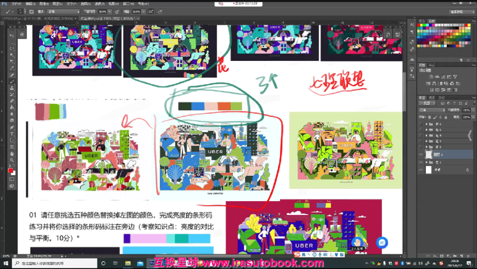
Task: Hide the 图层 1 layer
Action: click(x=421, y=155)
